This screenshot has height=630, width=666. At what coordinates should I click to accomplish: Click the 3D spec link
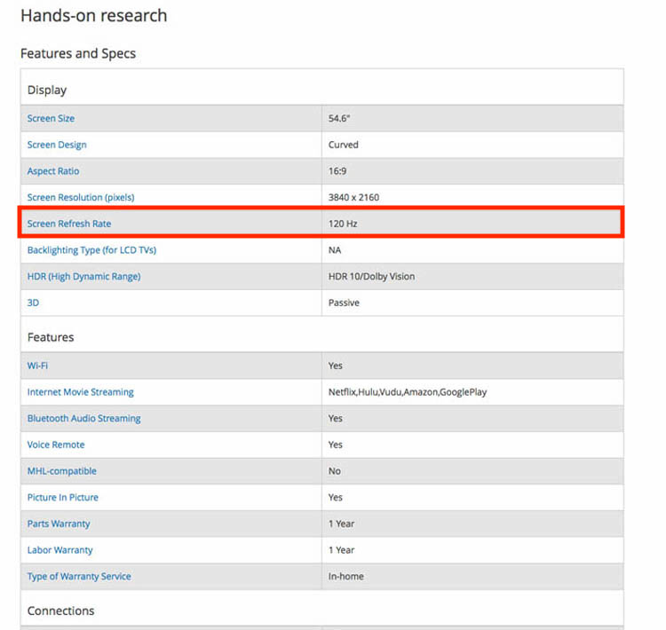click(34, 303)
